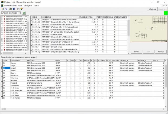
Task: Expand tree node 01.018.01 SYNTHESIS T-18
Action: click(2, 28)
